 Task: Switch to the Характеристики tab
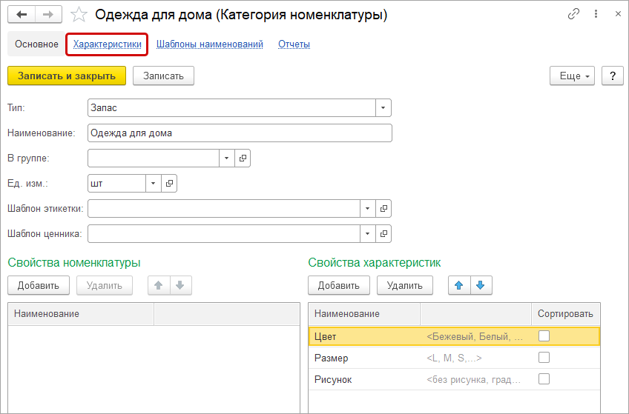click(107, 44)
